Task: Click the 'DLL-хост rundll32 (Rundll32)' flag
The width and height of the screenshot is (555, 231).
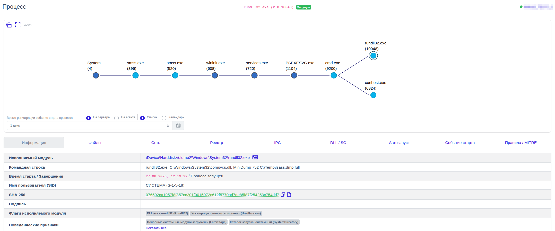Action: click(x=168, y=213)
